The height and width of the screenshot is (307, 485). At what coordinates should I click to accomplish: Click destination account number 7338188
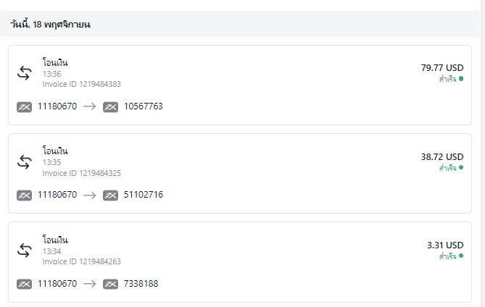[141, 284]
